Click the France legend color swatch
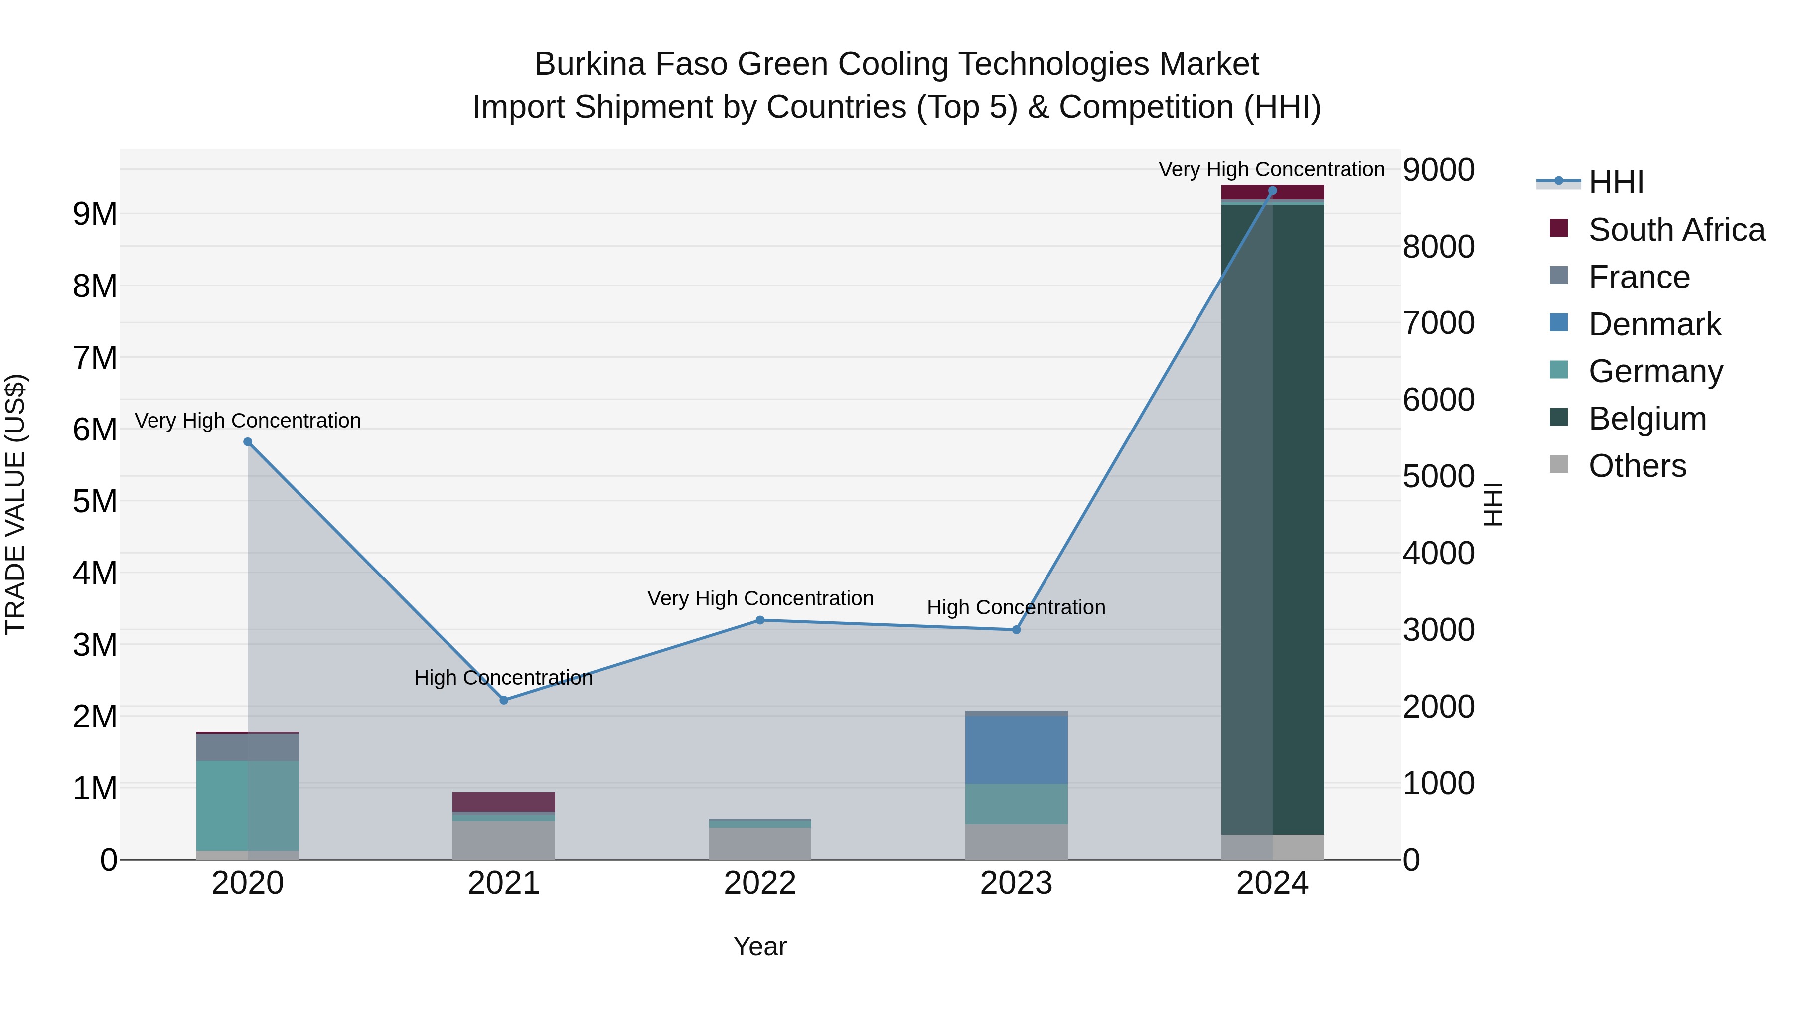The width and height of the screenshot is (1794, 1009). click(x=1559, y=275)
